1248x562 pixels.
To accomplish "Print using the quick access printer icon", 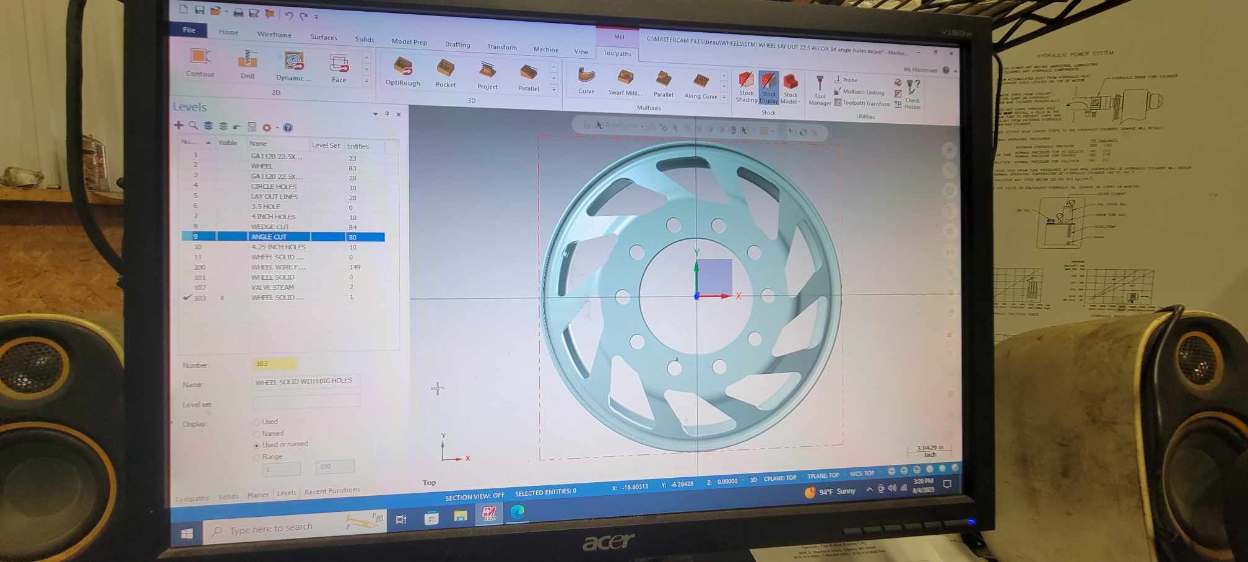I will click(238, 12).
